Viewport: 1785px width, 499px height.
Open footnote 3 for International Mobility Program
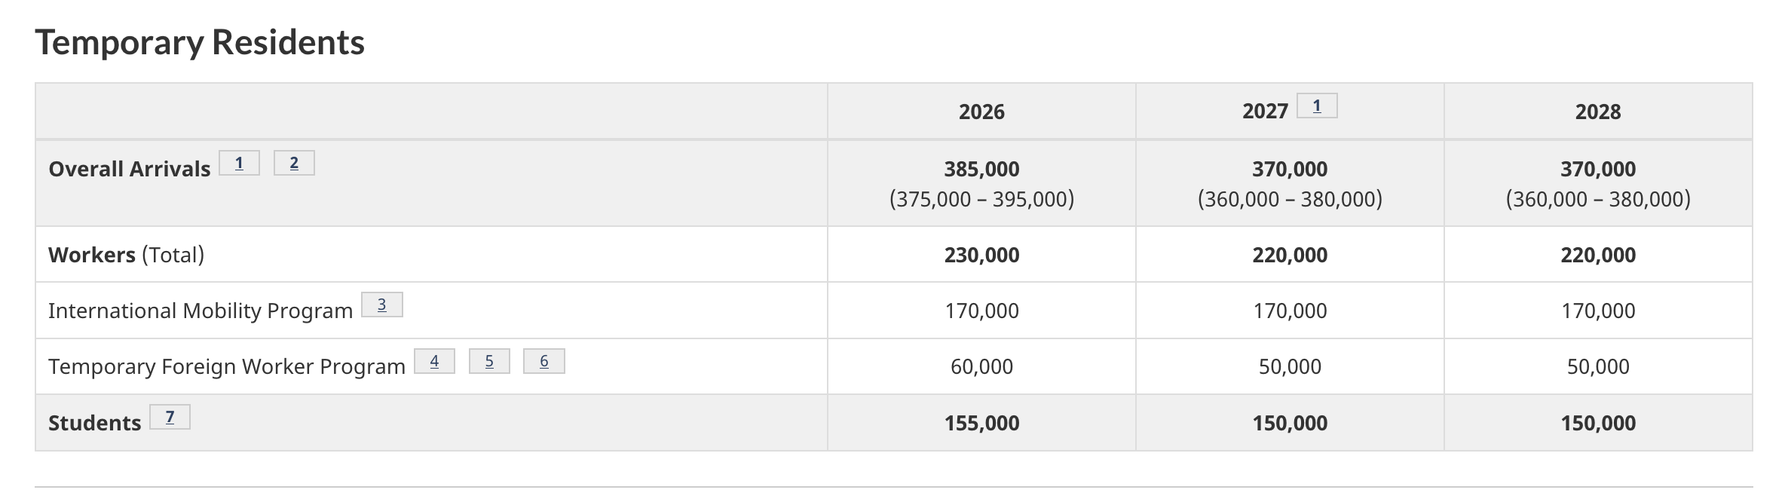(381, 305)
